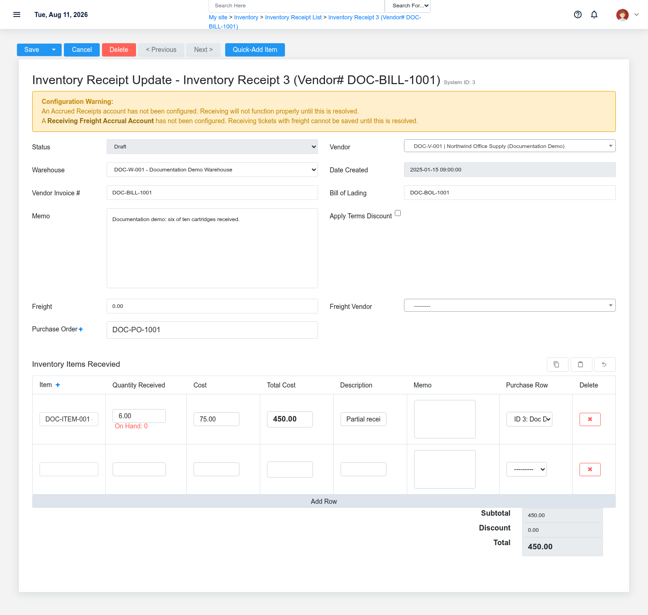Viewport: 648px width, 615px height.
Task: Click the Inventory Receipt 3 breadcrumb link
Action: coord(375,17)
